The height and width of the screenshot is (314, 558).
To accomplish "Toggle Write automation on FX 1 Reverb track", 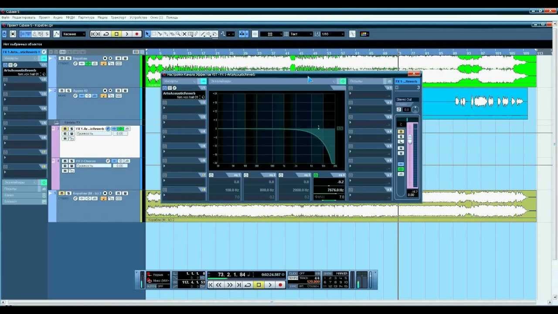I will (71, 133).
